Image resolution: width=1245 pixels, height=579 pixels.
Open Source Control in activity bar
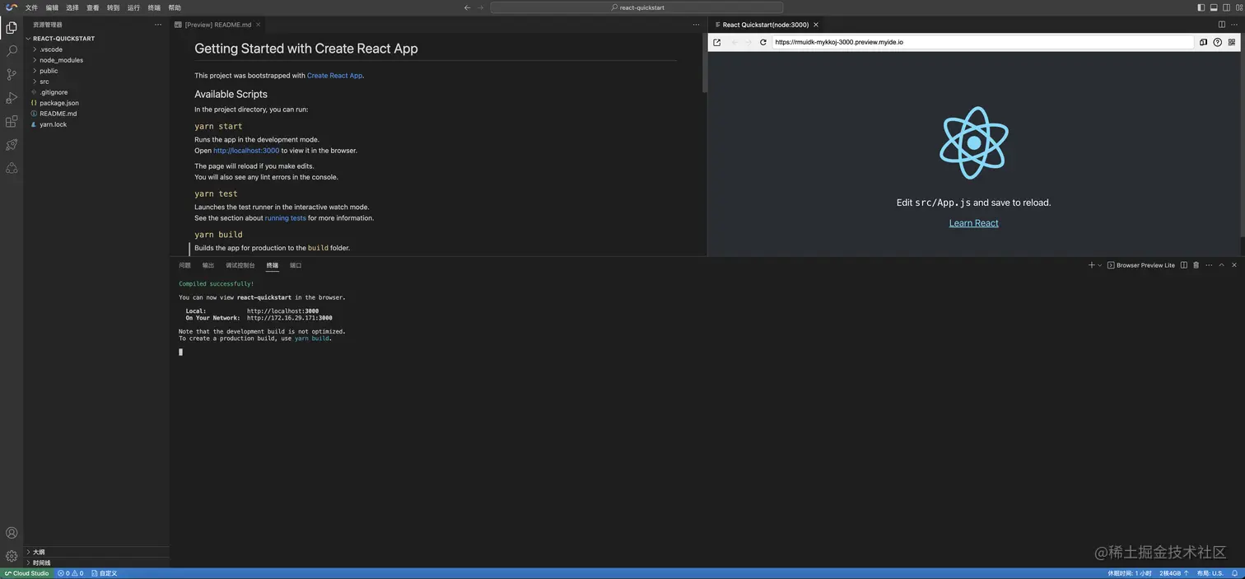[x=12, y=74]
